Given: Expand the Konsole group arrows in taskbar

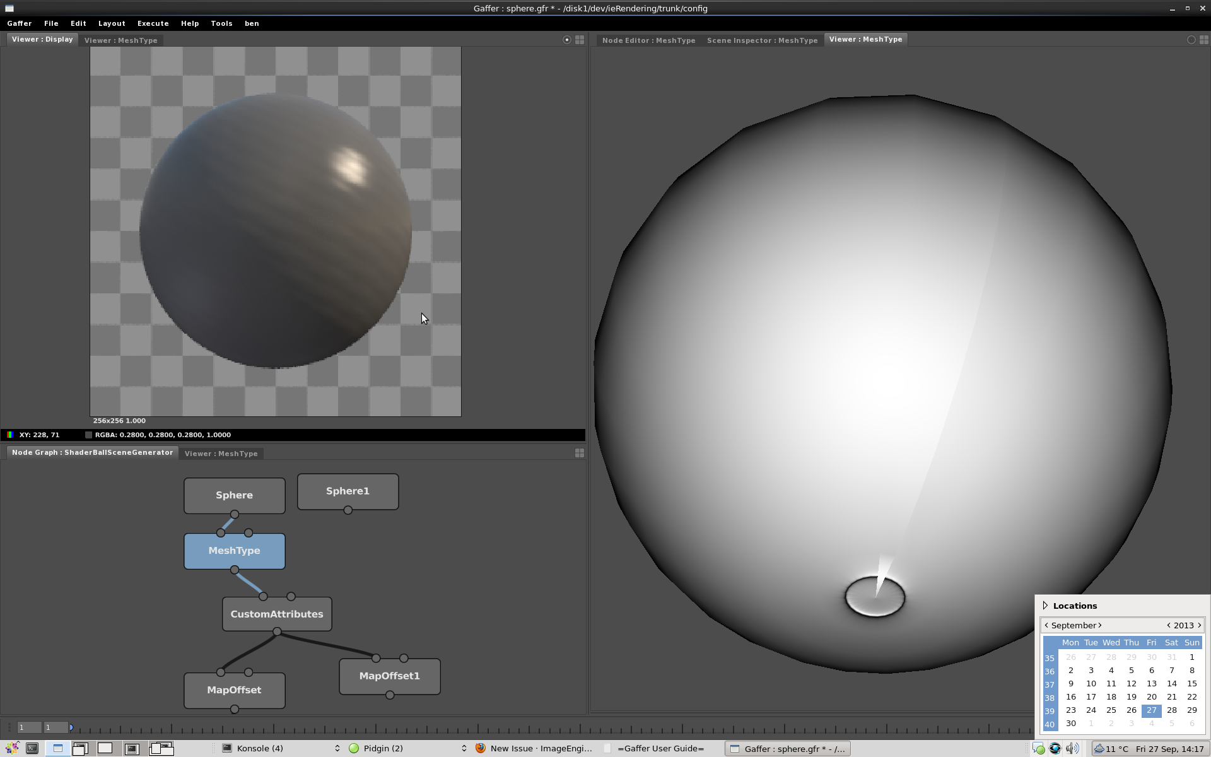Looking at the screenshot, I should click(x=337, y=749).
